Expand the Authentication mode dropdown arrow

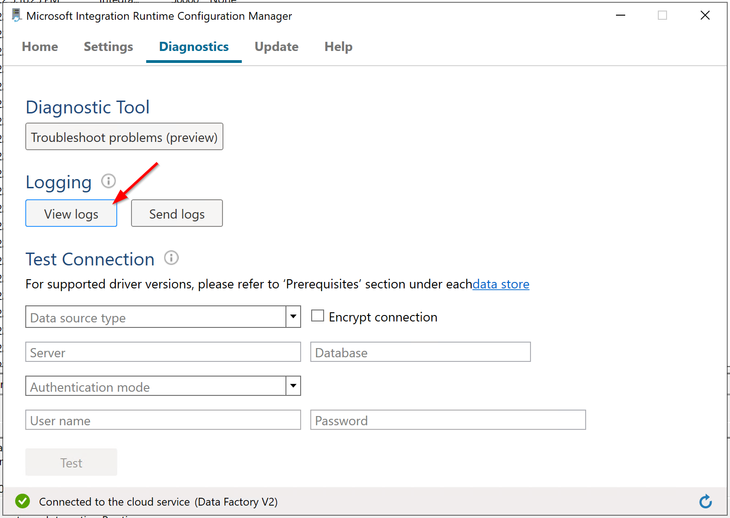(x=293, y=386)
